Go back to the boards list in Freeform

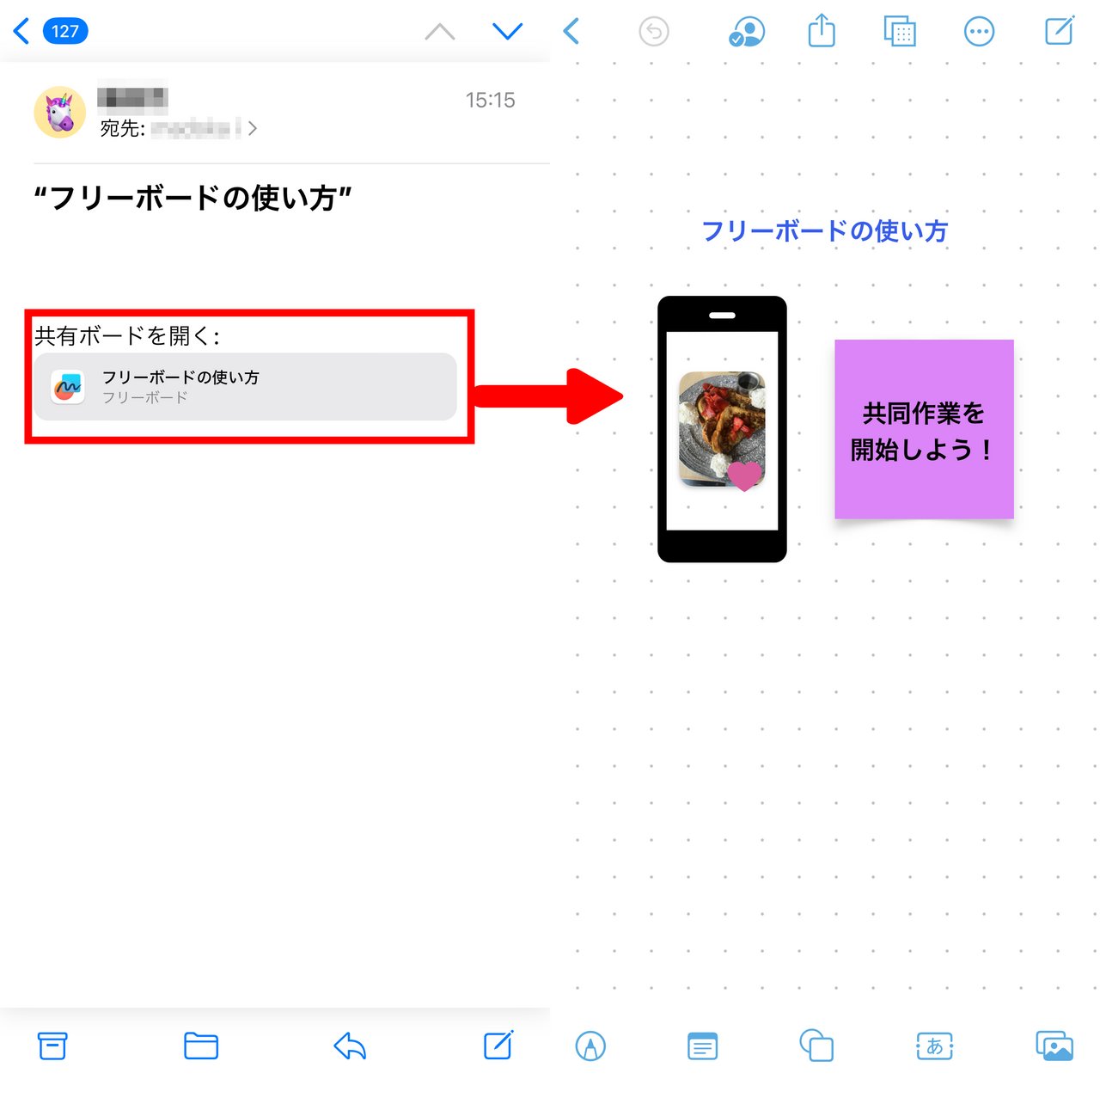coord(571,32)
